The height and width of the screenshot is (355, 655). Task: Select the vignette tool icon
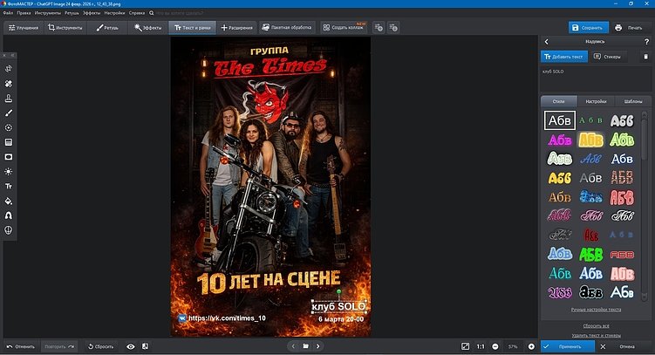pos(9,157)
